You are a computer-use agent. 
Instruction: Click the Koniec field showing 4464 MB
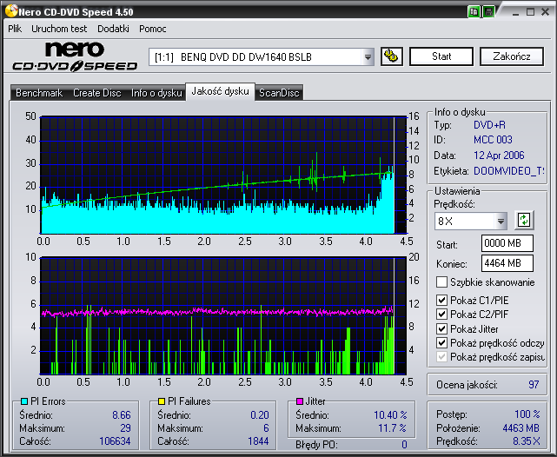[507, 263]
